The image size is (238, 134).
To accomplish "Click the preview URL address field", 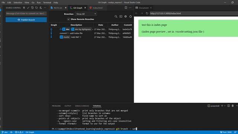I will point(194,13).
